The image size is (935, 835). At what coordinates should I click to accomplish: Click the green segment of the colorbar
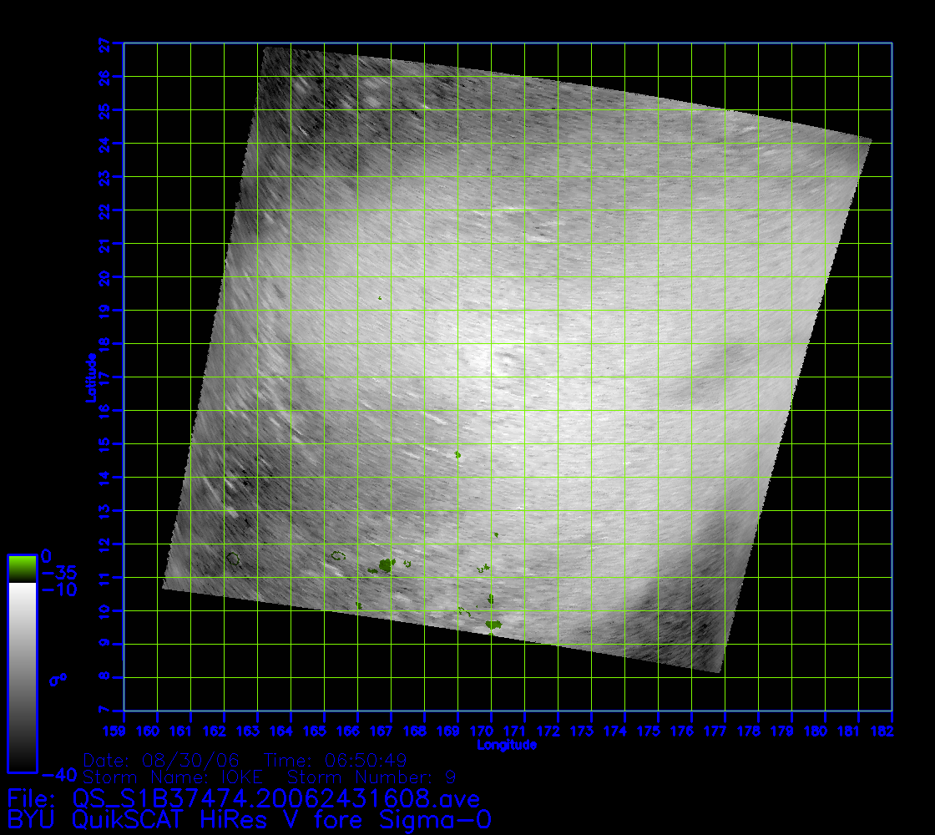22,569
